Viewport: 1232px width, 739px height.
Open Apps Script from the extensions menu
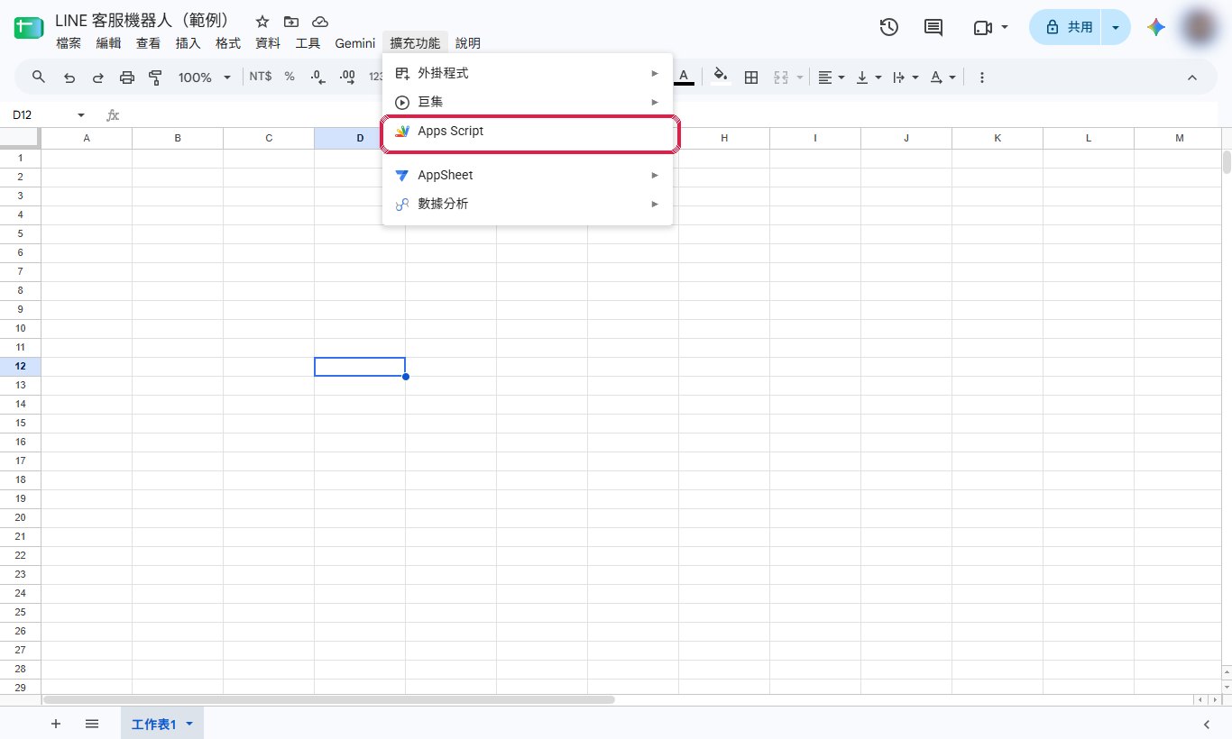click(x=528, y=132)
